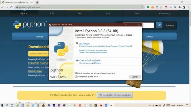Click the Install Now shield icon
Image resolution: width=191 pixels, height=107 pixels.
pos(77,43)
